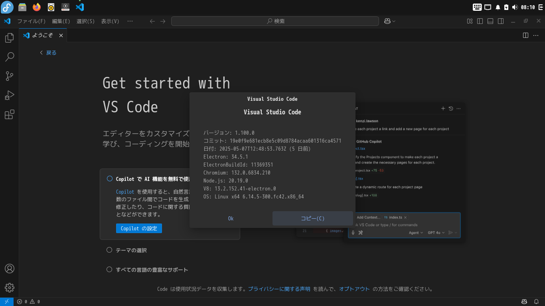Select the すべての言語の豊富なサポート step circle
This screenshot has height=306, width=545.
109,269
